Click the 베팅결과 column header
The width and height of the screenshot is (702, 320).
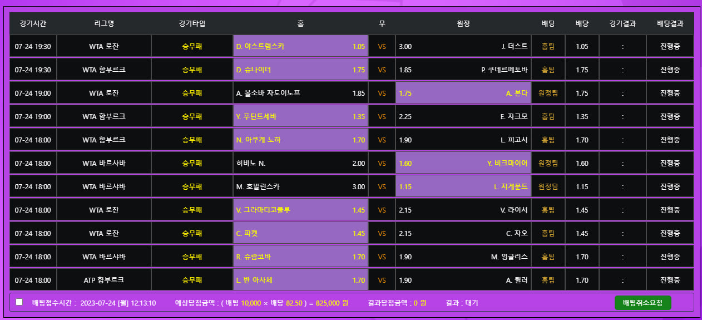point(670,23)
